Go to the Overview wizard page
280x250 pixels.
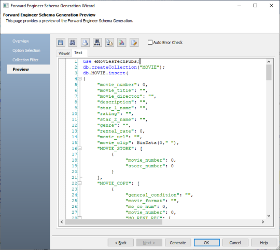(21, 41)
